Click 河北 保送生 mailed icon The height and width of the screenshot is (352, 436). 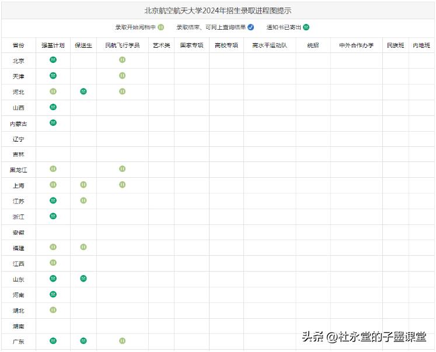[x=83, y=91]
